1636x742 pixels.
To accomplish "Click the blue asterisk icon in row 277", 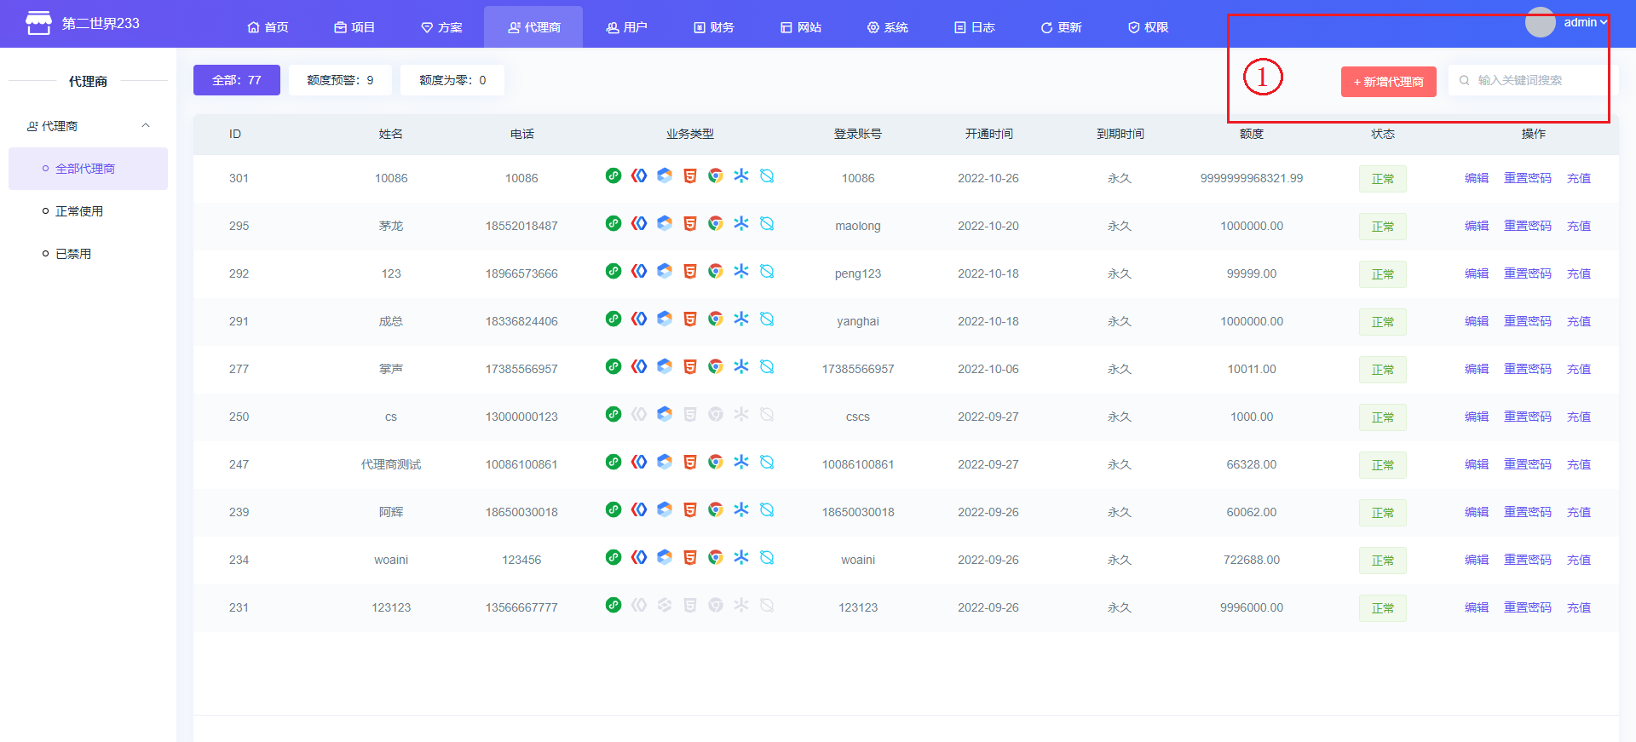I will point(741,366).
